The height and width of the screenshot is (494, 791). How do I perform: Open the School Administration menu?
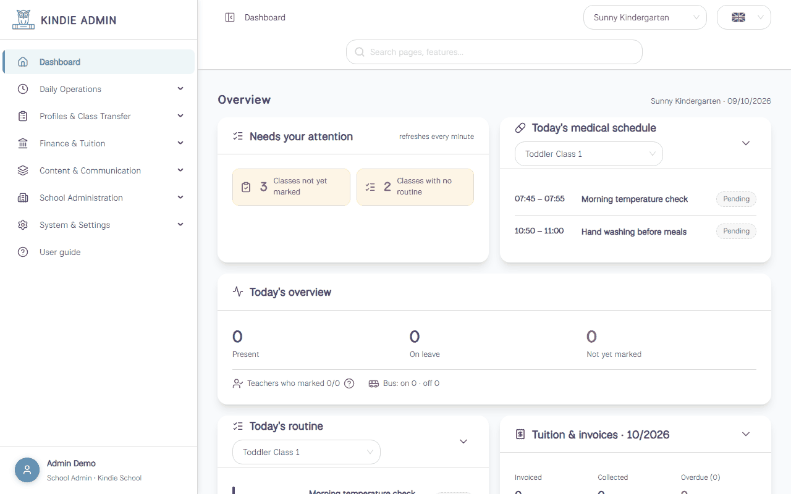coord(99,198)
